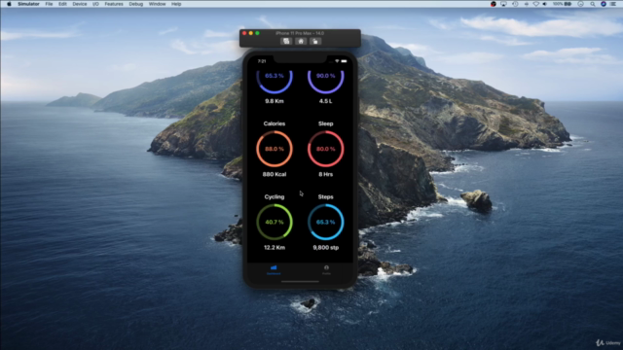Image resolution: width=623 pixels, height=350 pixels.
Task: Click the red recording icon in menu bar
Action: click(494, 4)
